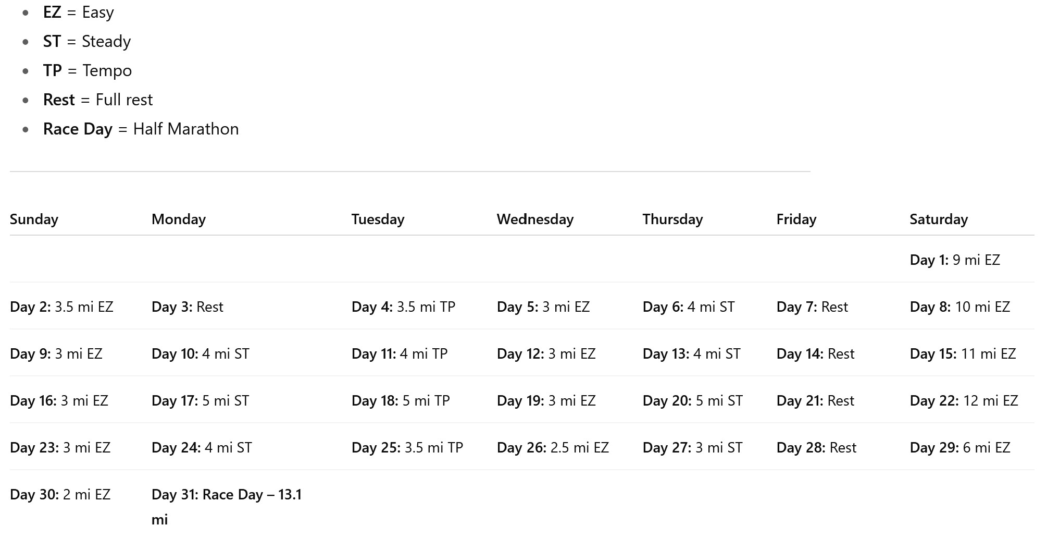Click the Monday column header
The height and width of the screenshot is (538, 1047).
(x=178, y=219)
